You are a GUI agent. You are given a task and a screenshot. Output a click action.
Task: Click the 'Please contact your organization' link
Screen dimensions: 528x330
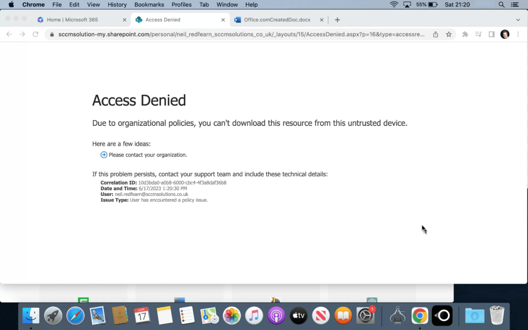click(148, 155)
